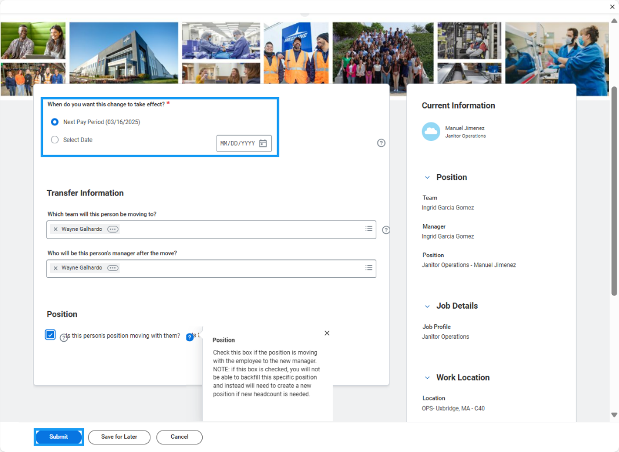The height and width of the screenshot is (452, 619).
Task: Collapse the Work Location section
Action: (x=428, y=377)
